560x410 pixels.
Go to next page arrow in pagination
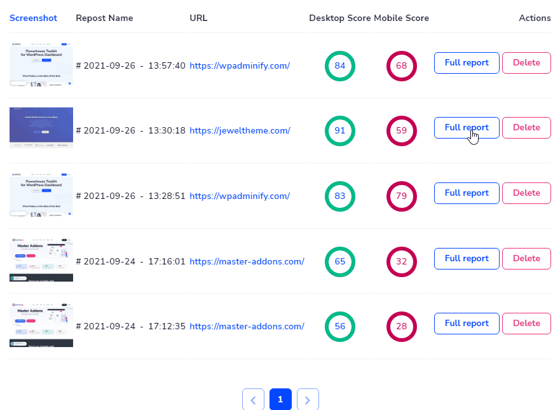click(308, 399)
